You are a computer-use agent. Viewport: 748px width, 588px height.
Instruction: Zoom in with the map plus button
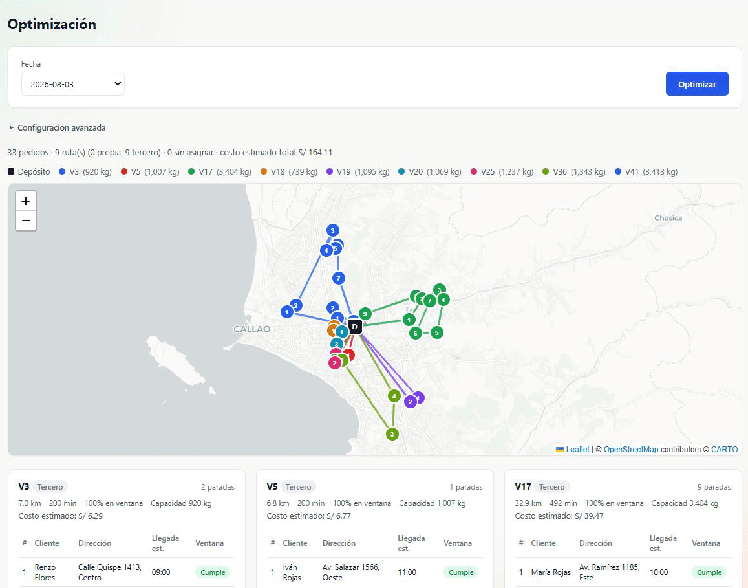(26, 201)
